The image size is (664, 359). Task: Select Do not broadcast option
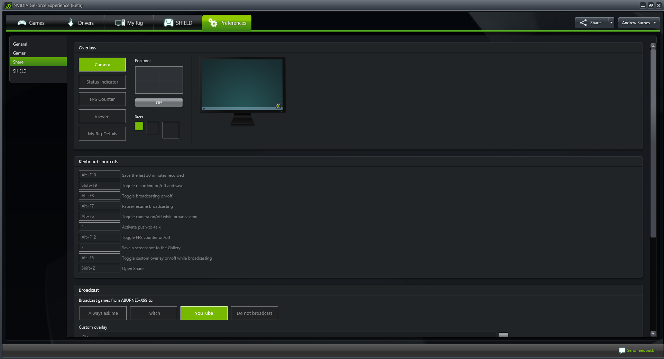tap(255, 313)
